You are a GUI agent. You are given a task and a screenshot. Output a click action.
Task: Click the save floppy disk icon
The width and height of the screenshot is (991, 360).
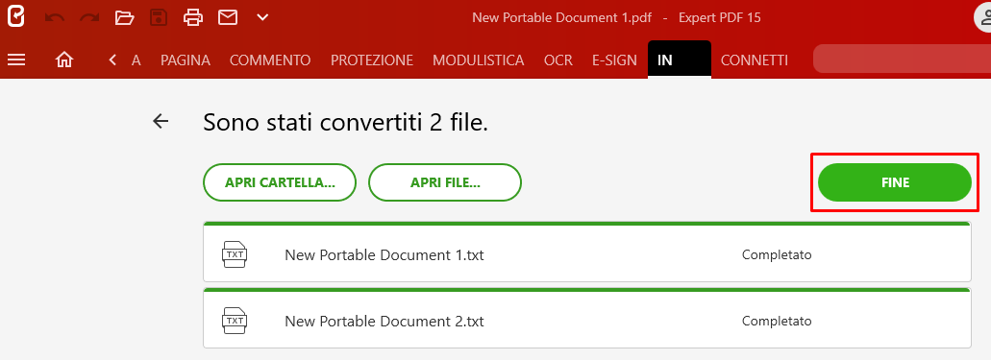[159, 17]
